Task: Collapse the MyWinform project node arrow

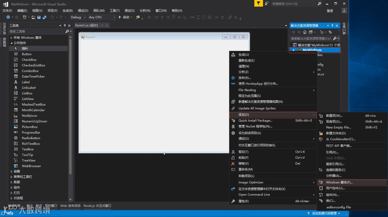Action: coord(294,50)
